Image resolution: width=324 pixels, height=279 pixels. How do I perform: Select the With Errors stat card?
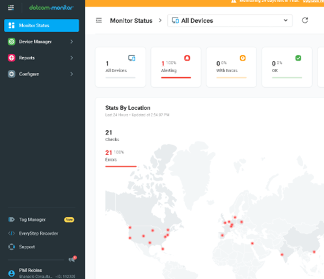point(232,67)
